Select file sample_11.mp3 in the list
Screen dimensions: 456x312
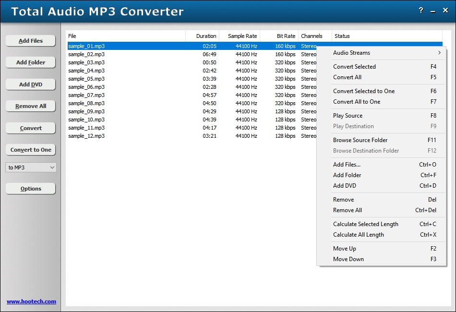pos(86,128)
